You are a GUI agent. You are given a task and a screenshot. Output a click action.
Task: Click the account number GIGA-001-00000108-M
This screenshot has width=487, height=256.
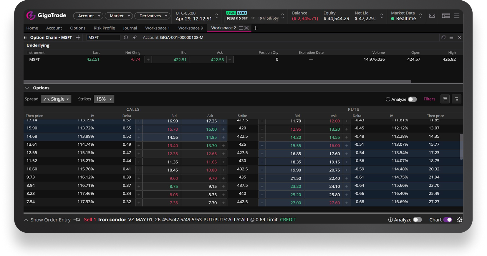(181, 37)
